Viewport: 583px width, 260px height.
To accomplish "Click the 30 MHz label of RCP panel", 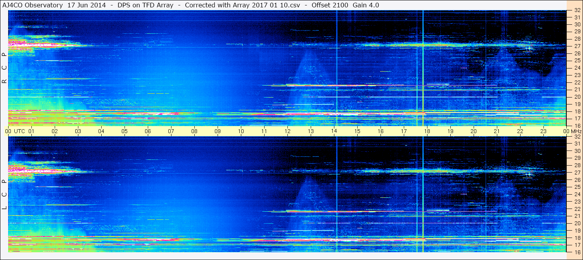I will pyautogui.click(x=577, y=24).
